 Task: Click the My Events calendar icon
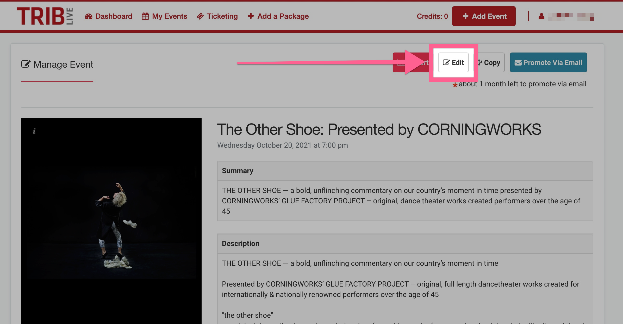click(x=145, y=16)
